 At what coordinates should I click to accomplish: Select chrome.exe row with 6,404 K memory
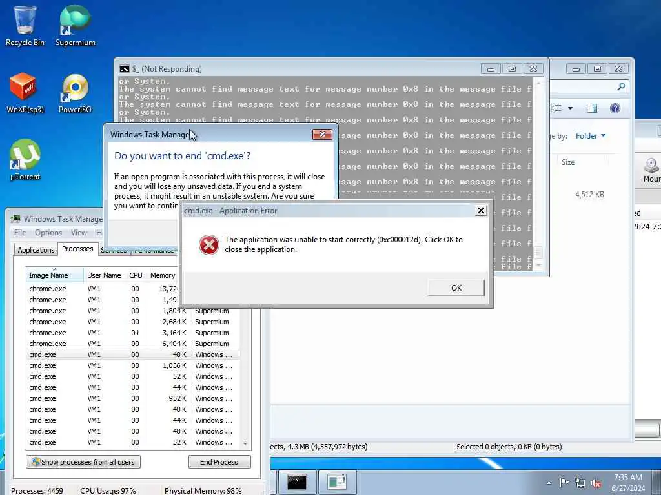[132, 344]
